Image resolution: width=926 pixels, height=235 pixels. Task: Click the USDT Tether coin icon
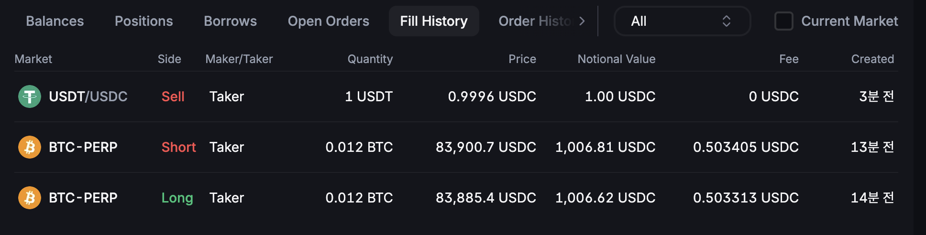tap(30, 96)
